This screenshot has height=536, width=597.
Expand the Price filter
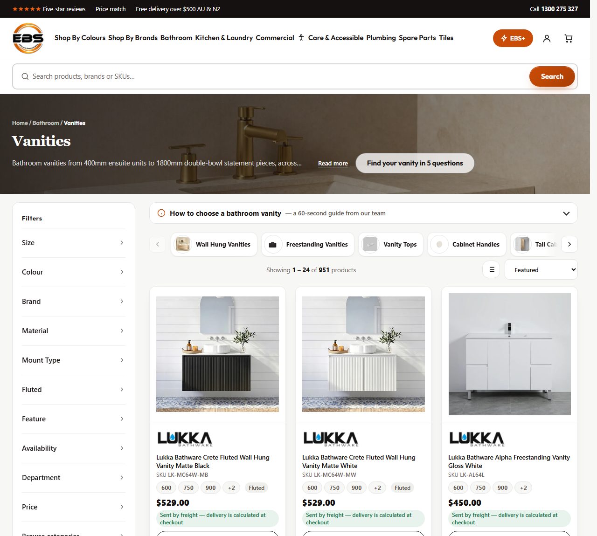tap(73, 507)
